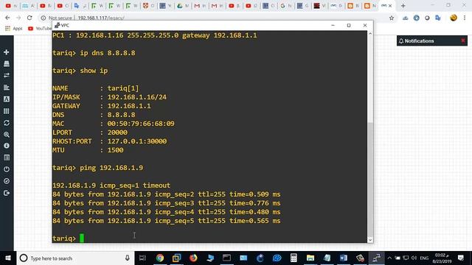Viewport: 472px width, 265px height.
Task: Click the 'Type here to search' taskbar box
Action: [75, 258]
